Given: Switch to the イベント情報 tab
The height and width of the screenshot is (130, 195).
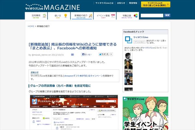Looking at the screenshot, I should (105, 16).
